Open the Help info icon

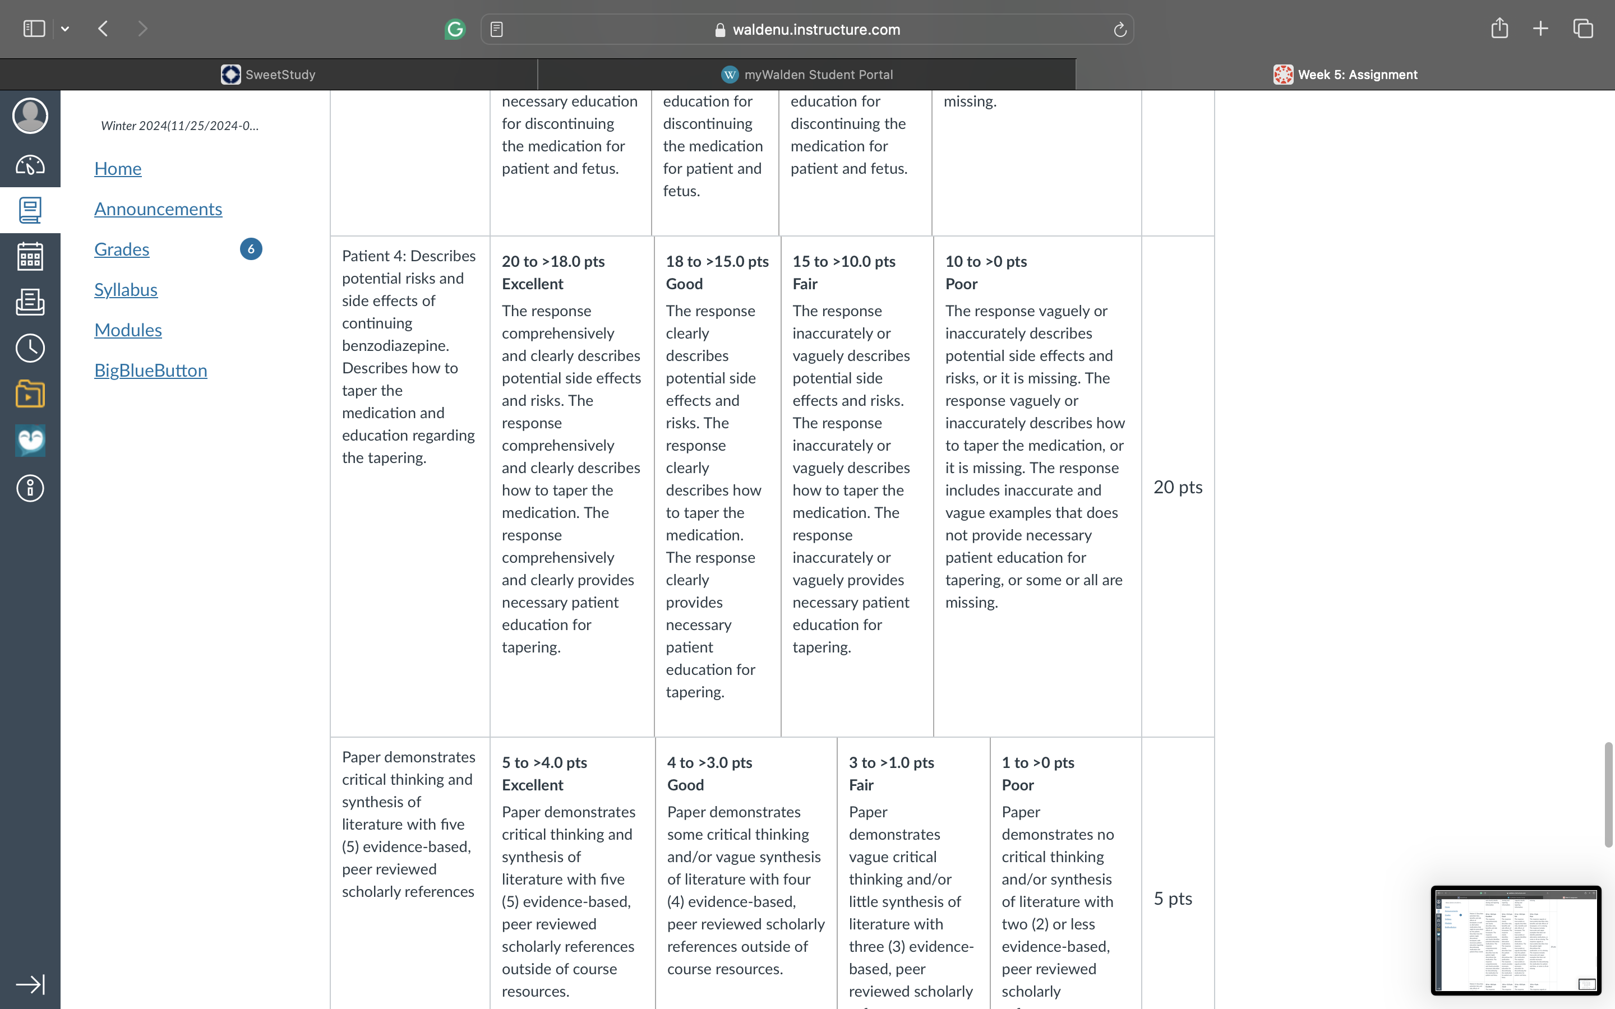click(x=30, y=488)
